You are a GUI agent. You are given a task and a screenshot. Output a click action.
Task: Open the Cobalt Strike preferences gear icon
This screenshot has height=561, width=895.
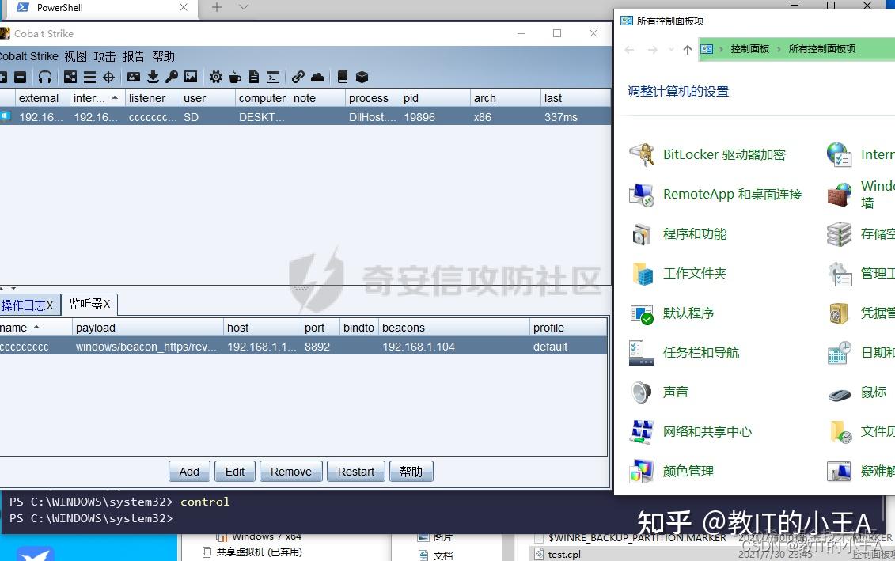coord(215,77)
